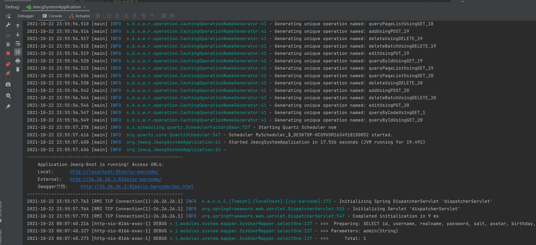Switch to the Debugger tab
Viewport: 536px width, 245px height.
click(26, 16)
